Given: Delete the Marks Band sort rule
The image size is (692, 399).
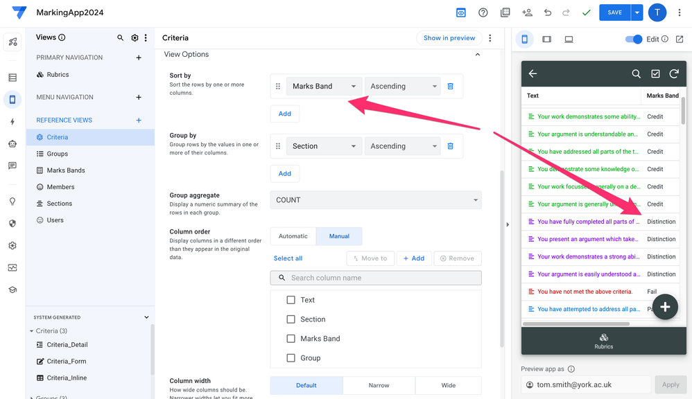Looking at the screenshot, I should coord(450,87).
